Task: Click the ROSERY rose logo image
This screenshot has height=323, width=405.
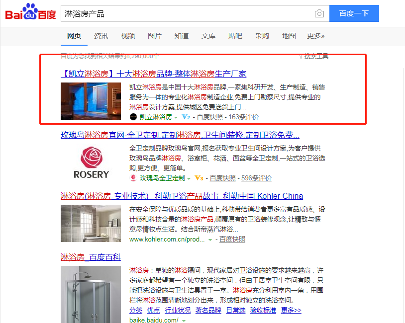Action: tap(91, 162)
